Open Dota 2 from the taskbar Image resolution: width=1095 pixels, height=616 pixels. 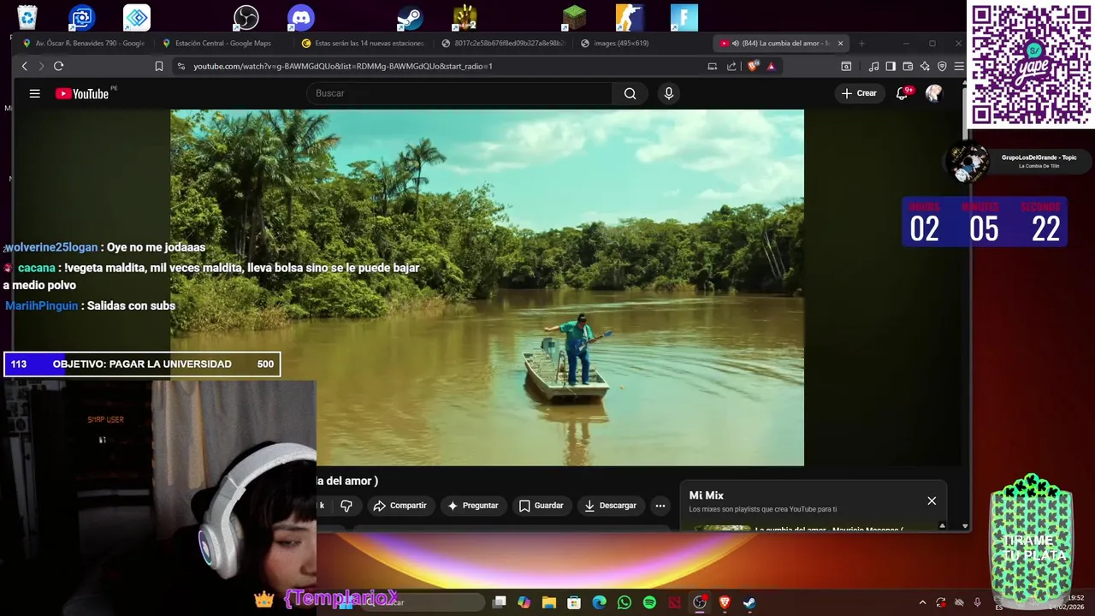pos(675,602)
